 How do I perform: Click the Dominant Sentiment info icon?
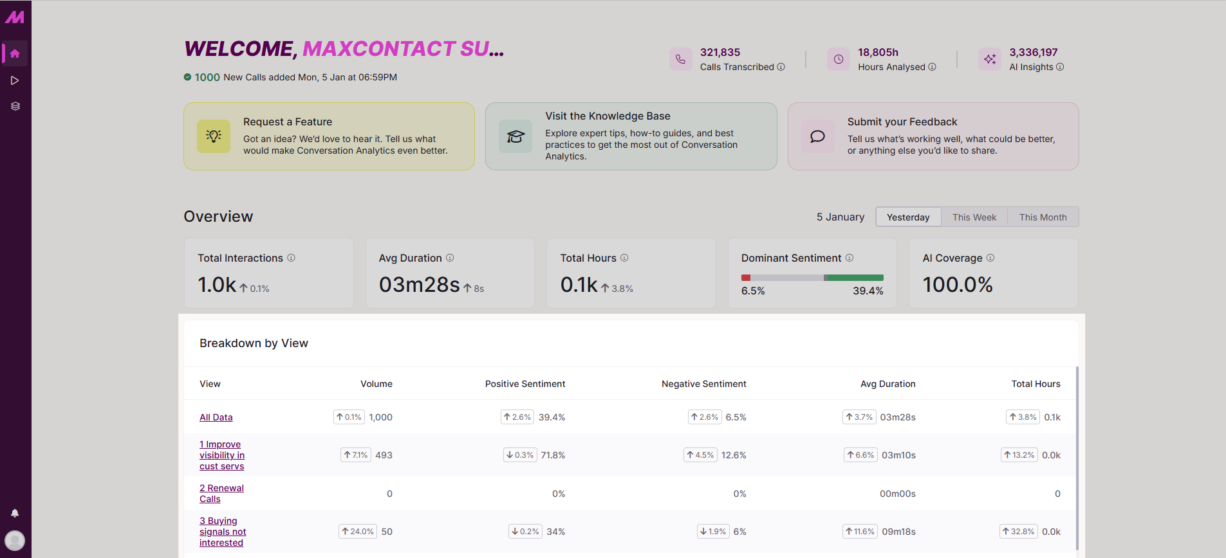pos(850,258)
